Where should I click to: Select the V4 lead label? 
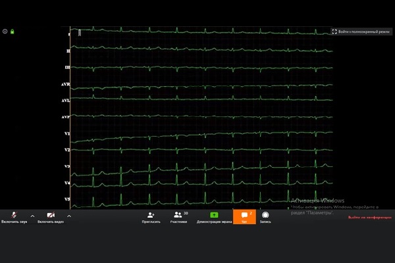pyautogui.click(x=67, y=183)
